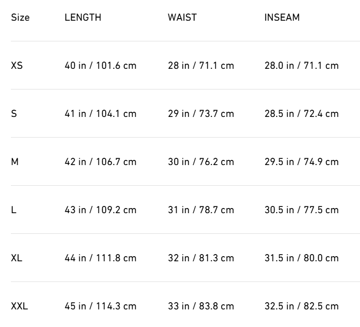Select the XXL size row label
Image resolution: width=360 pixels, height=327 pixels.
19,306
